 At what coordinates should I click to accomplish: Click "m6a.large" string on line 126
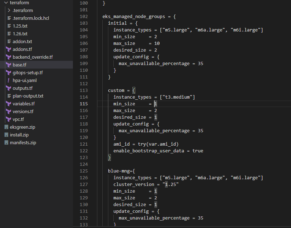point(210,178)
